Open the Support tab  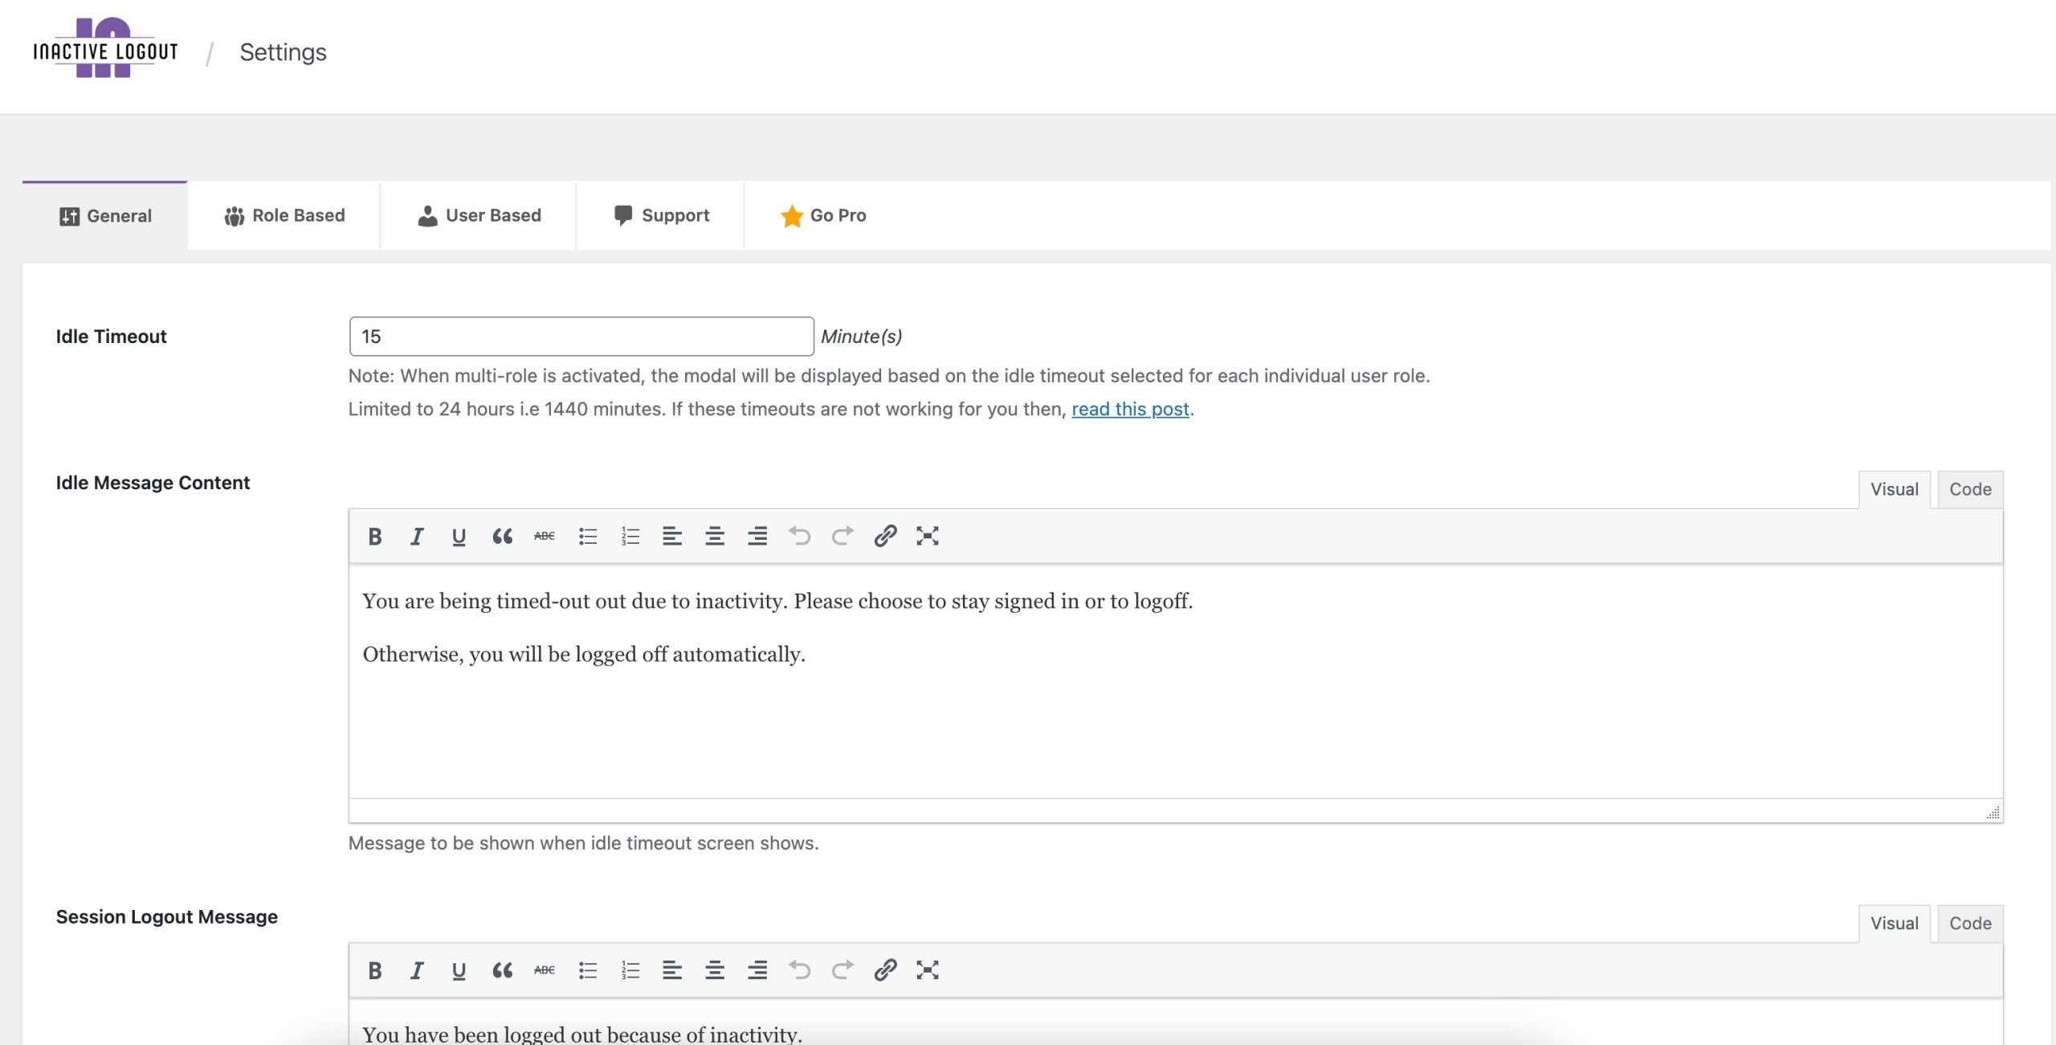[x=662, y=215]
